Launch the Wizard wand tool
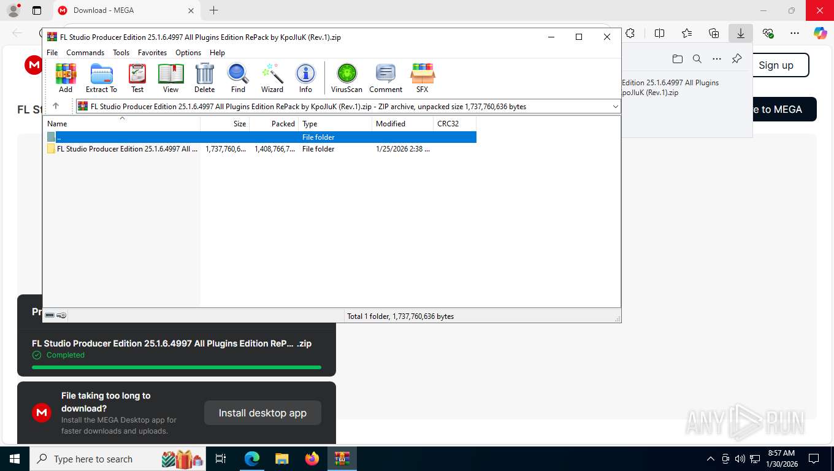 point(272,78)
